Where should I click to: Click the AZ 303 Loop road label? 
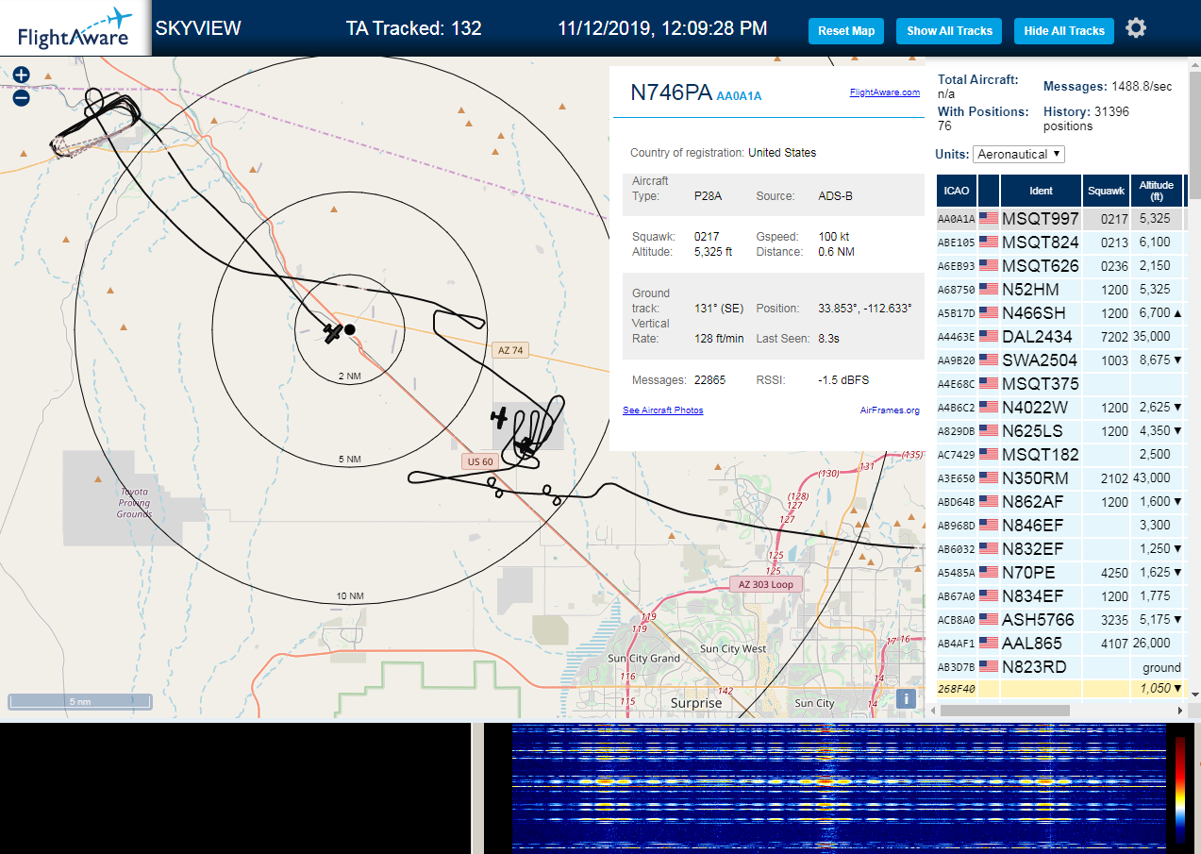[x=767, y=584]
